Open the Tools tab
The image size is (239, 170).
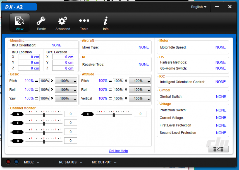click(84, 23)
